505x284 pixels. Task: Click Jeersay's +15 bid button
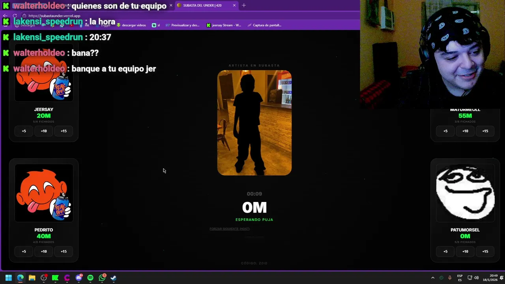pos(64,131)
